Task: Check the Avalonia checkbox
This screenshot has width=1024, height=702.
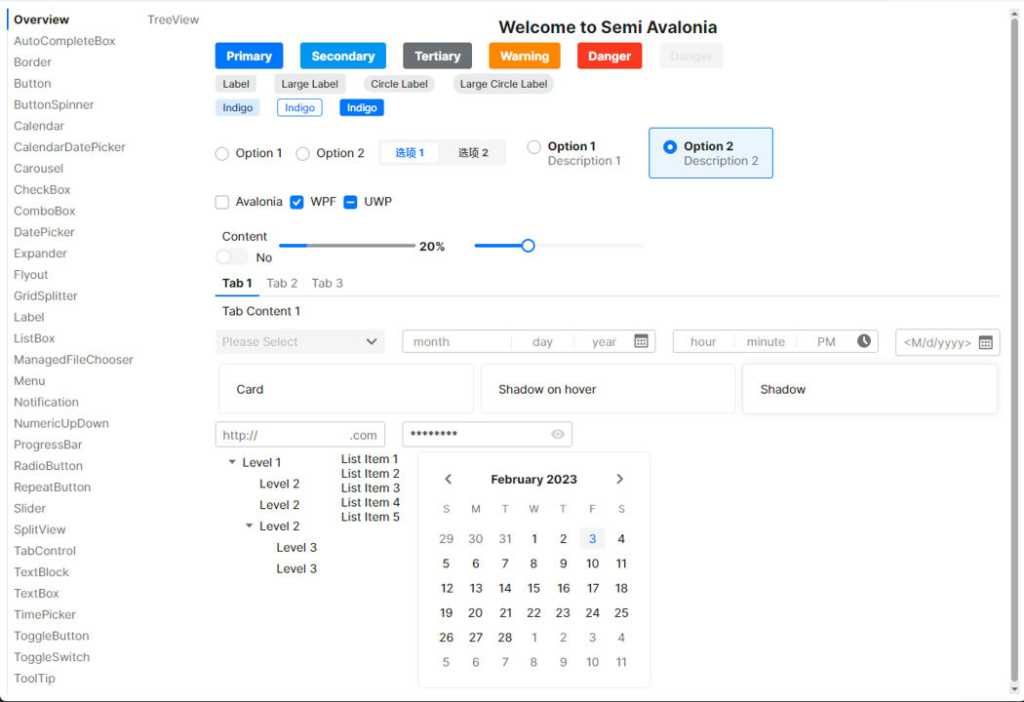Action: [x=222, y=202]
